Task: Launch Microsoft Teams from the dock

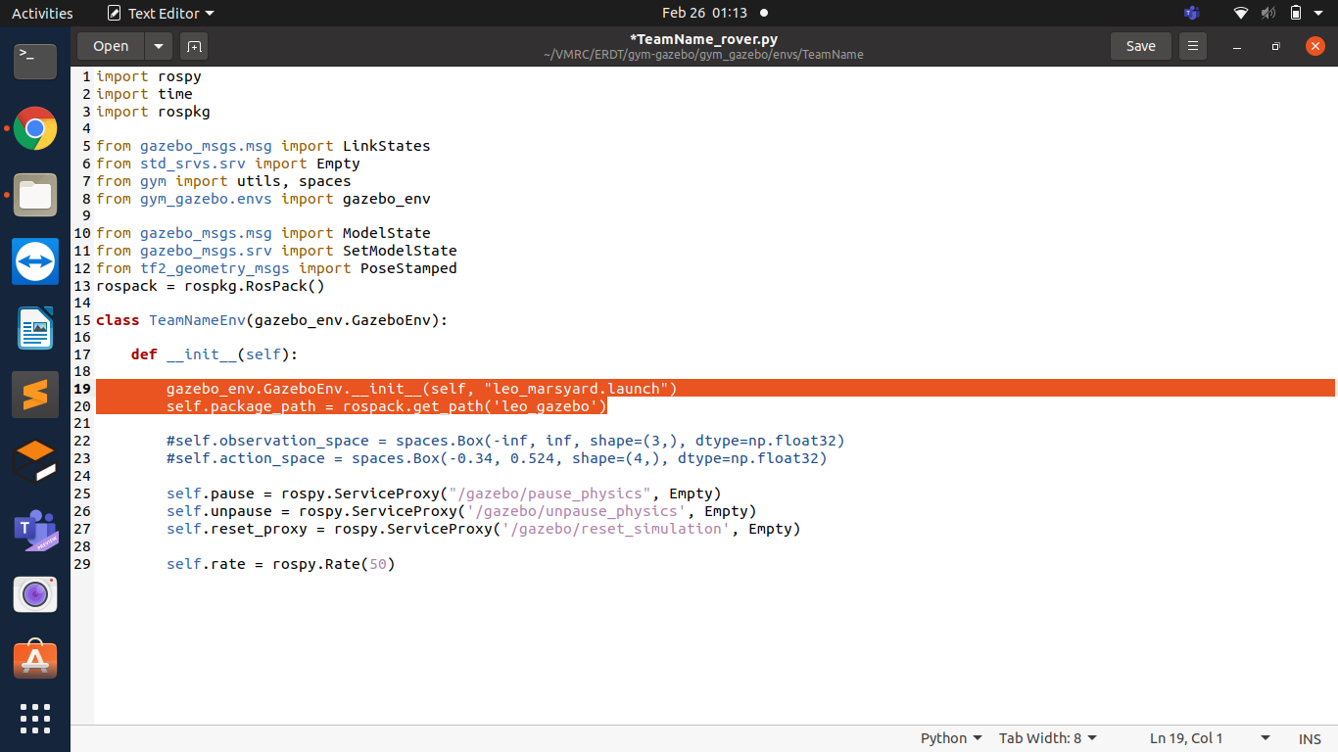Action: (35, 528)
